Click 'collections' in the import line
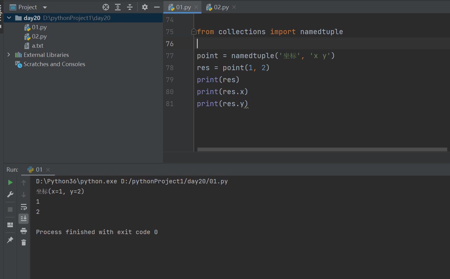 coord(242,32)
